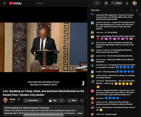The width and height of the screenshot is (141, 117).
Task: Click Lauren's chat avatar
Action: pos(92,108)
